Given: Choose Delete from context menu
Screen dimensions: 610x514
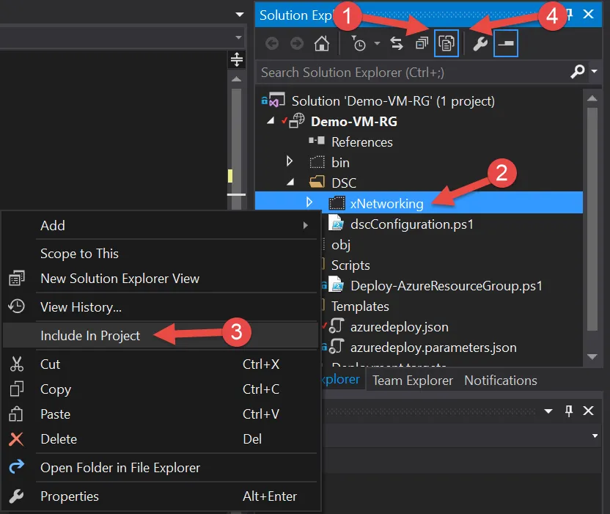Looking at the screenshot, I should [x=161, y=439].
